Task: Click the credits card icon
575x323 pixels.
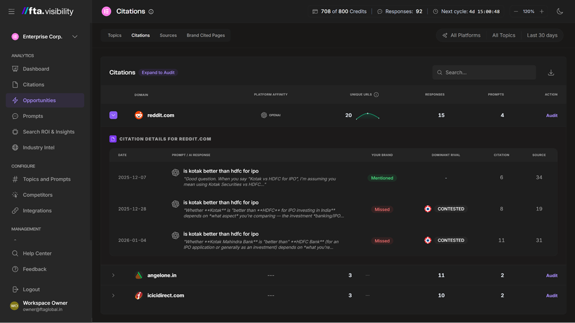Action: tap(315, 12)
